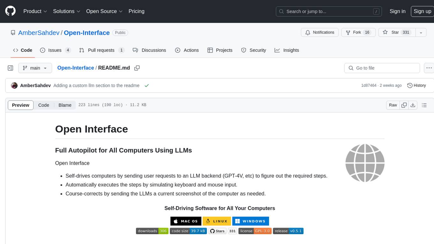Click Open-Interface breadcrumb link

click(75, 68)
